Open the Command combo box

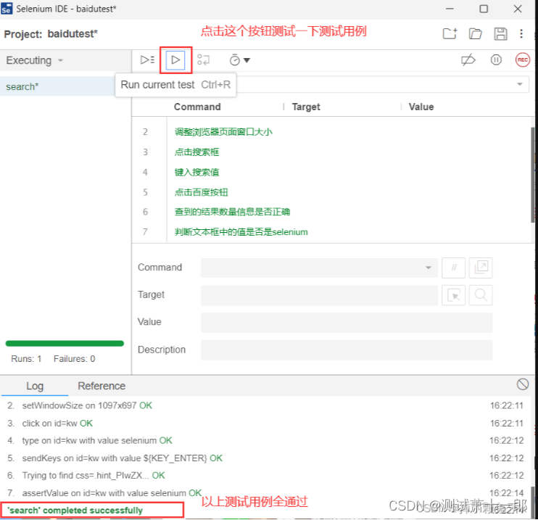pyautogui.click(x=319, y=268)
